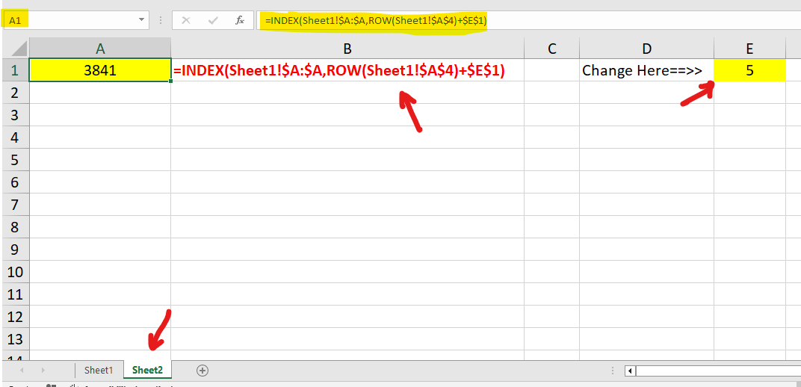Select row 12 header
Screen dimensions: 801x387
click(x=16, y=317)
